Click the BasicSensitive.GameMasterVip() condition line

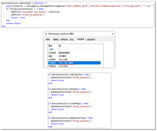click(x=71, y=118)
